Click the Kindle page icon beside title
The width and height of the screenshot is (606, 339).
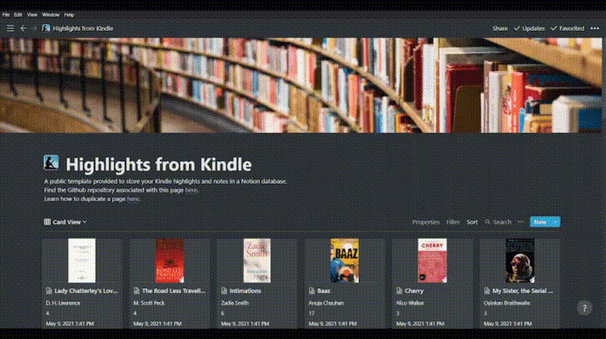pyautogui.click(x=51, y=163)
